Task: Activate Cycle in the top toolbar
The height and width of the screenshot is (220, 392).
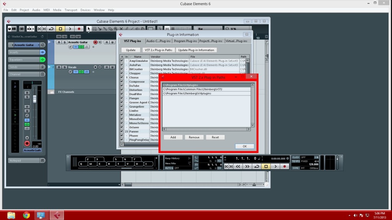Action: pos(51,29)
